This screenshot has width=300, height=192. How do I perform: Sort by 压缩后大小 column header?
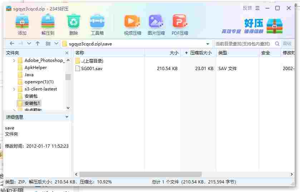click(198, 53)
